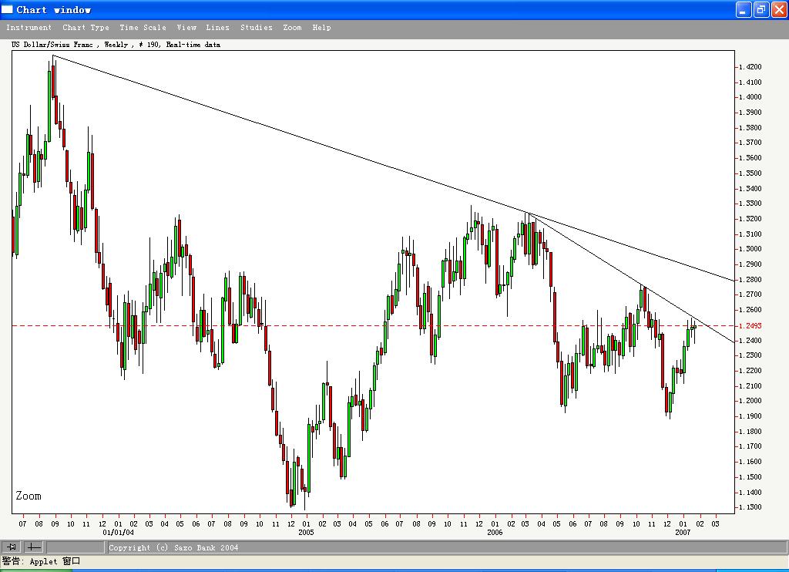Click the Chart window title bar icon
Viewport: 789px width, 572px height.
pos(7,9)
